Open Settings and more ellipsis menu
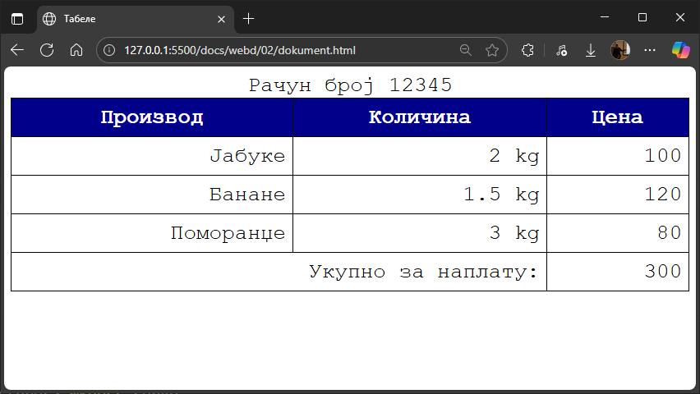Viewport: 700px width, 394px height. [650, 50]
